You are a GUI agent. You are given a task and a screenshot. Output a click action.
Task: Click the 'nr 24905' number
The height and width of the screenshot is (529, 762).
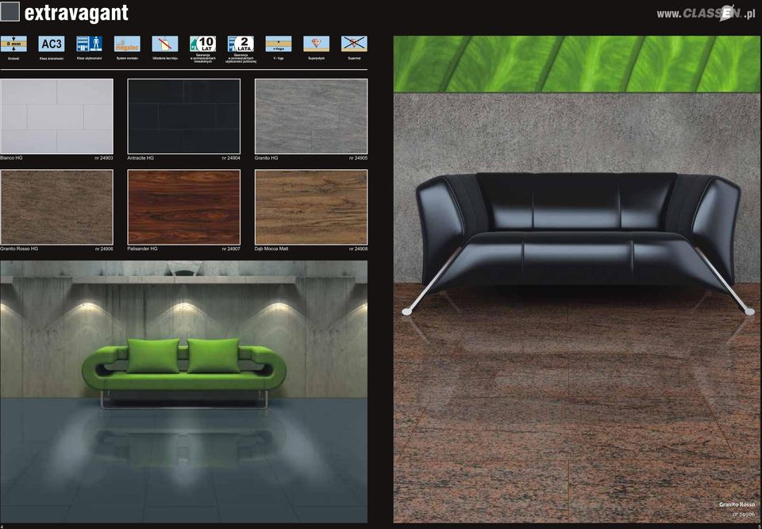[359, 158]
